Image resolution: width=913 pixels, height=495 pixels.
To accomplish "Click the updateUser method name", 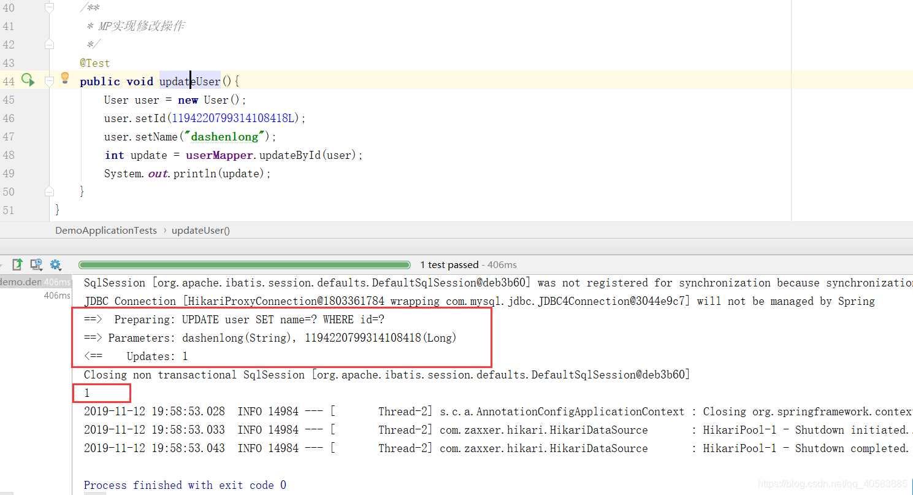I will coord(190,82).
